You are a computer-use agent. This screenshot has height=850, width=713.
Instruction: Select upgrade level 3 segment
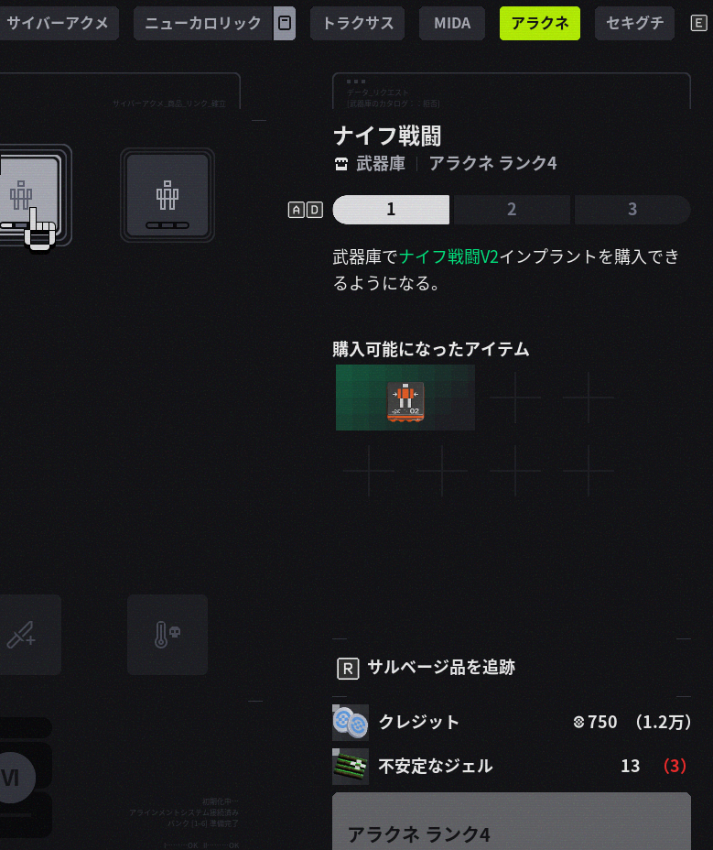[x=632, y=210]
